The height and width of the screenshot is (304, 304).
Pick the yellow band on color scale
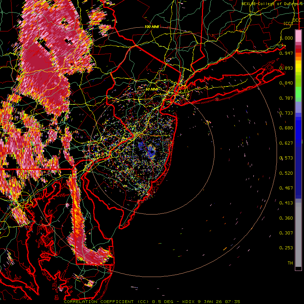tap(298, 66)
